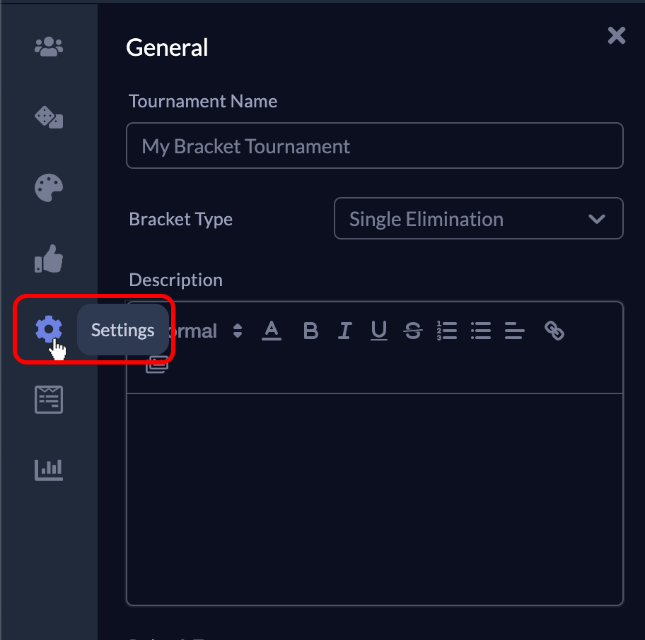The height and width of the screenshot is (640, 645).
Task: Select the dice matches icon in sidebar
Action: pyautogui.click(x=48, y=117)
